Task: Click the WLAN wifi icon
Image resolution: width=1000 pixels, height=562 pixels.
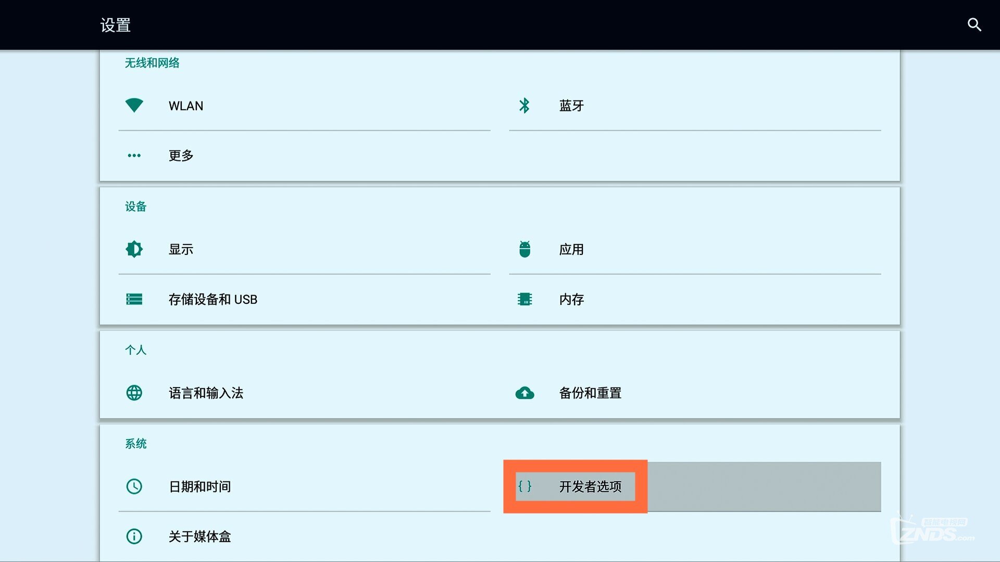Action: (x=134, y=105)
